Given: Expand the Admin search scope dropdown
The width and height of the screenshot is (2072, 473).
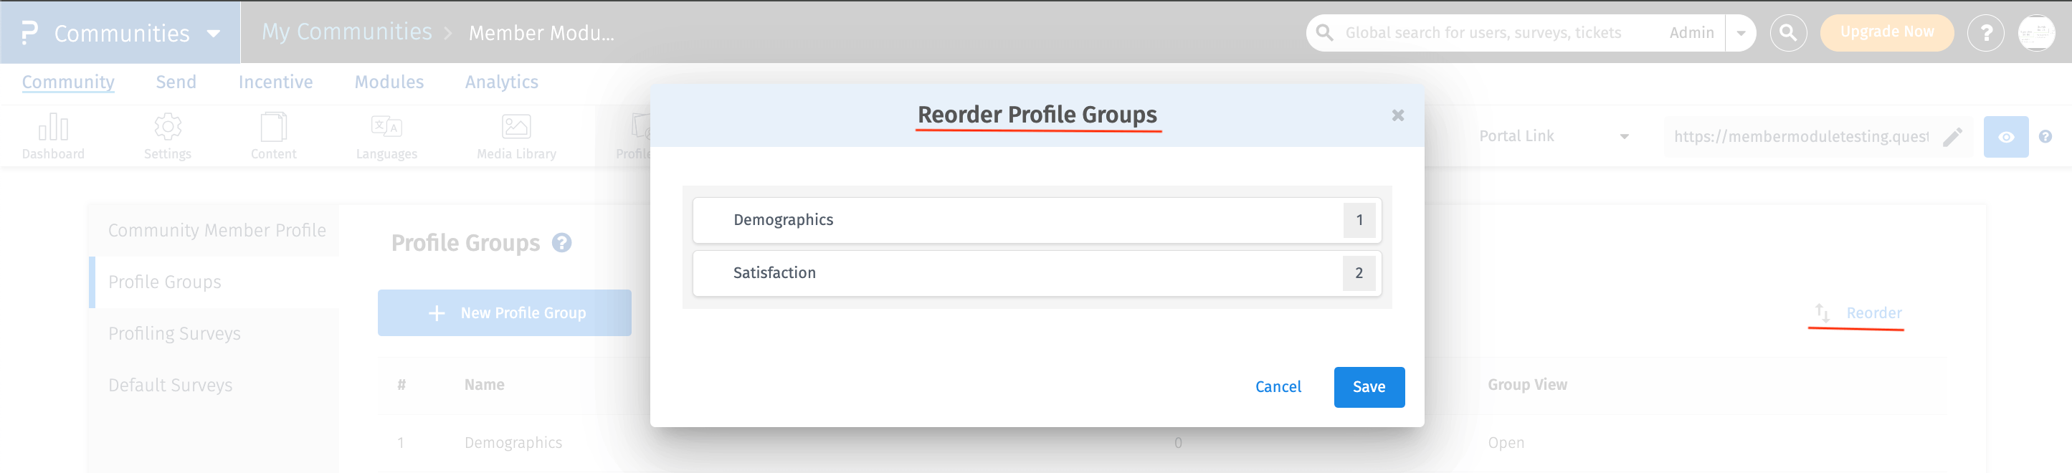Looking at the screenshot, I should coord(1741,32).
